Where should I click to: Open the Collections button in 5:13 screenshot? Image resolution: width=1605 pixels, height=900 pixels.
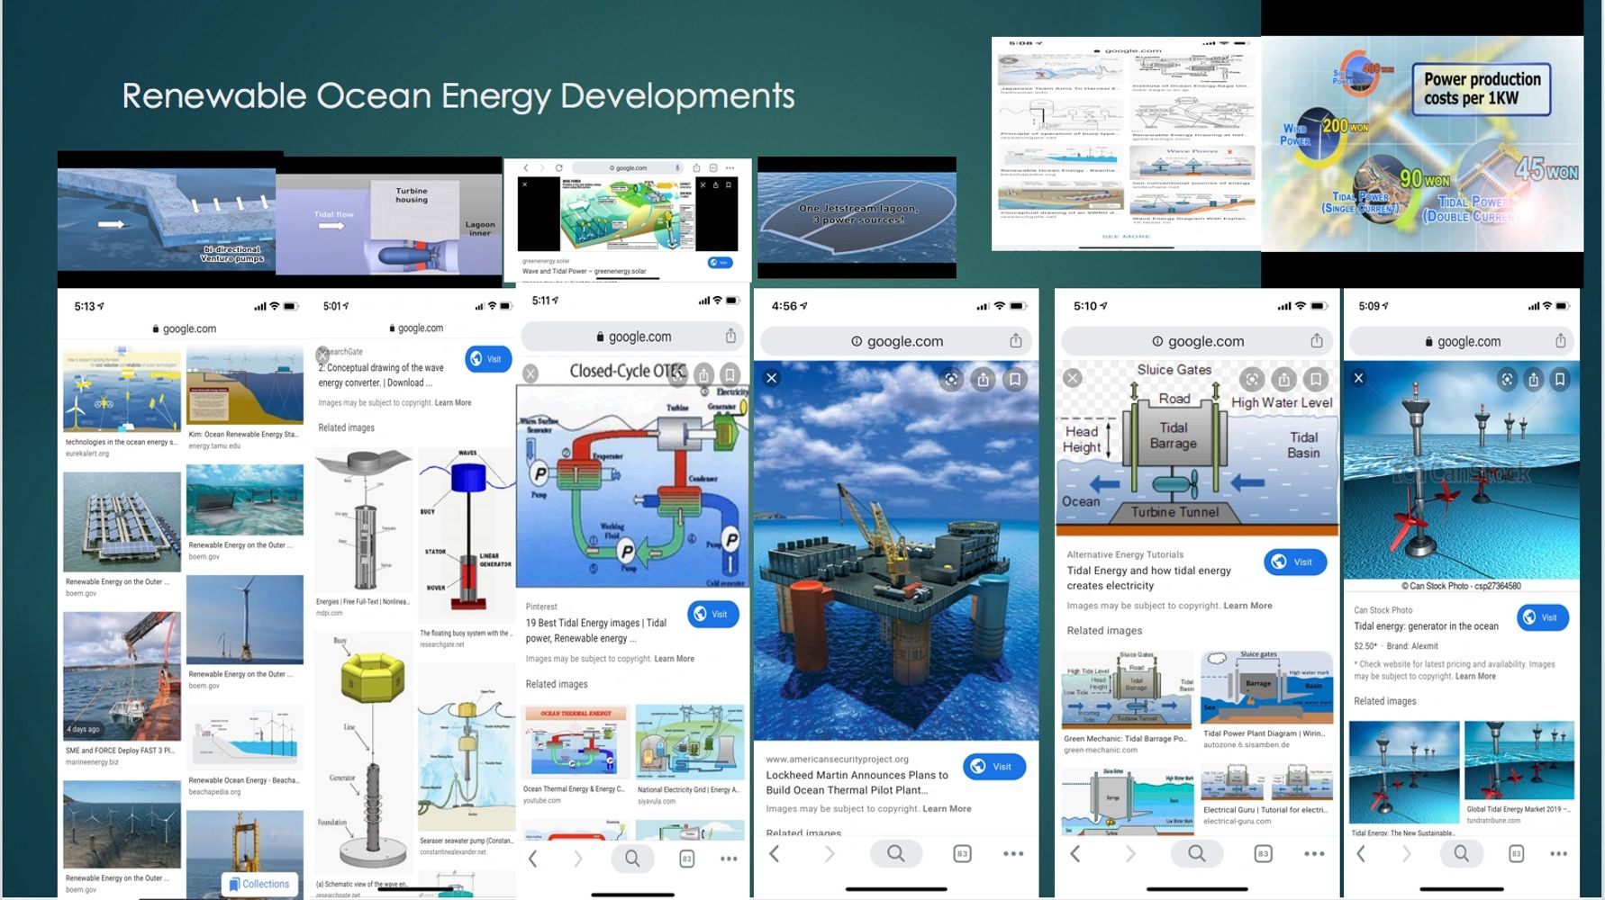point(260,884)
